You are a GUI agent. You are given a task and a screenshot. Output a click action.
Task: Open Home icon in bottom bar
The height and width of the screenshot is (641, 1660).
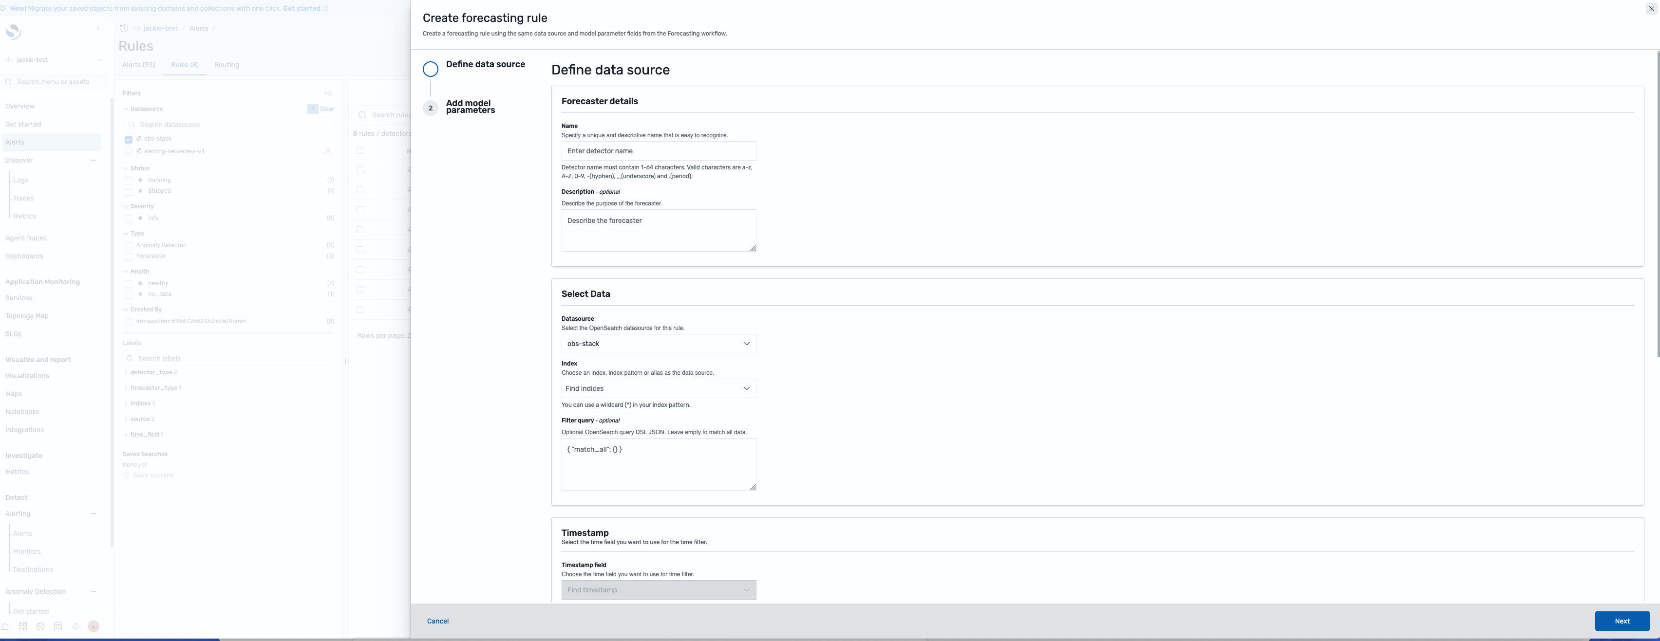[6, 626]
